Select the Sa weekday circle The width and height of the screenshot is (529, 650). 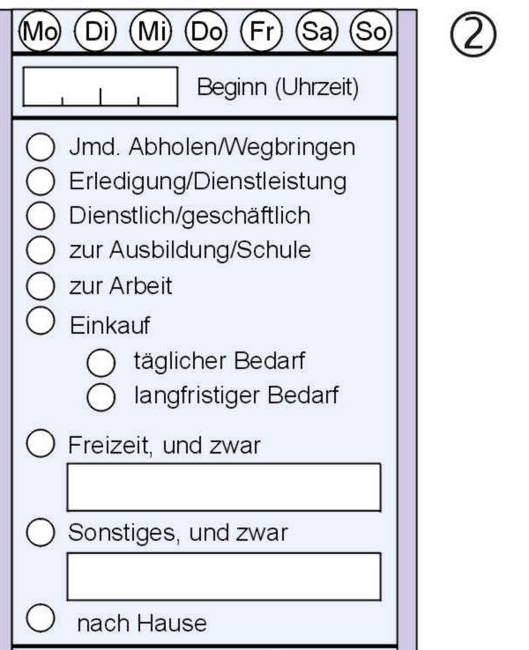[x=317, y=31]
